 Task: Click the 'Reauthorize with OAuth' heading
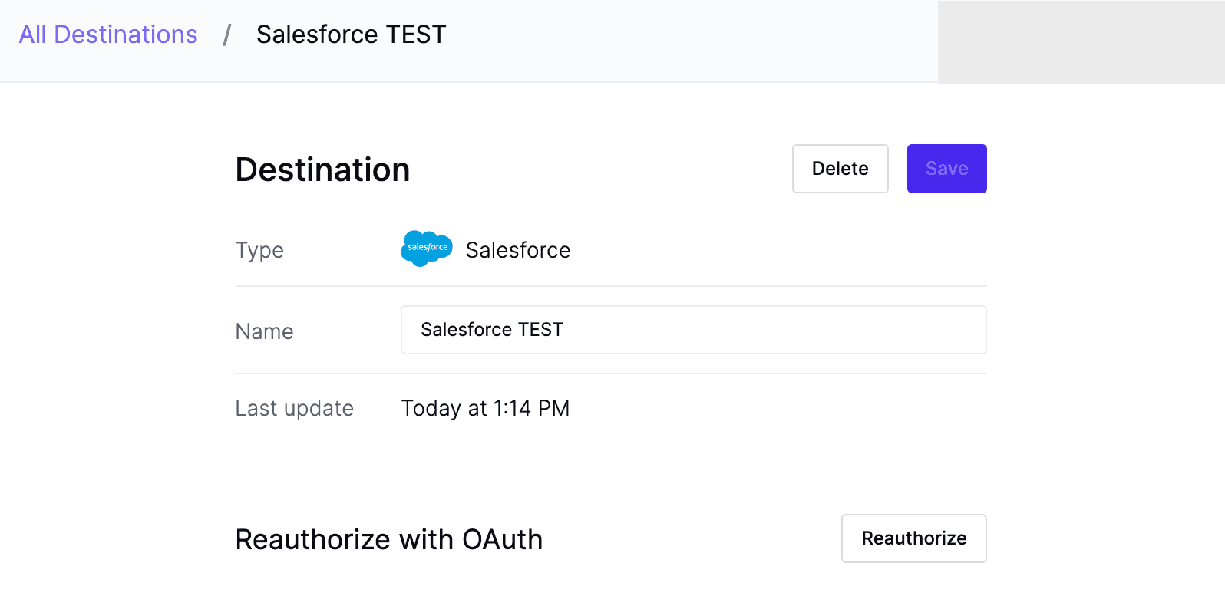(x=388, y=539)
